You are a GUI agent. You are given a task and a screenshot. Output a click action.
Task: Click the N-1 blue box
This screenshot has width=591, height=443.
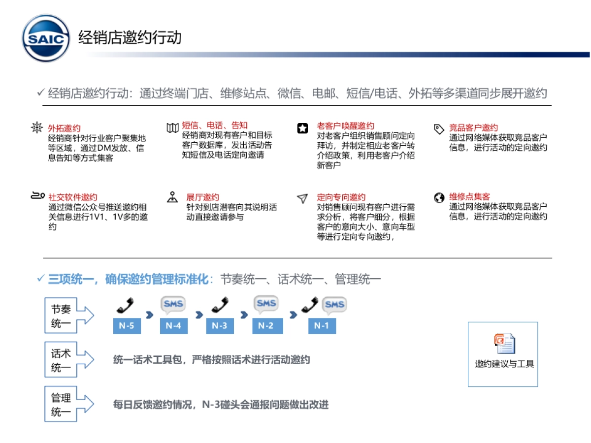tap(322, 326)
